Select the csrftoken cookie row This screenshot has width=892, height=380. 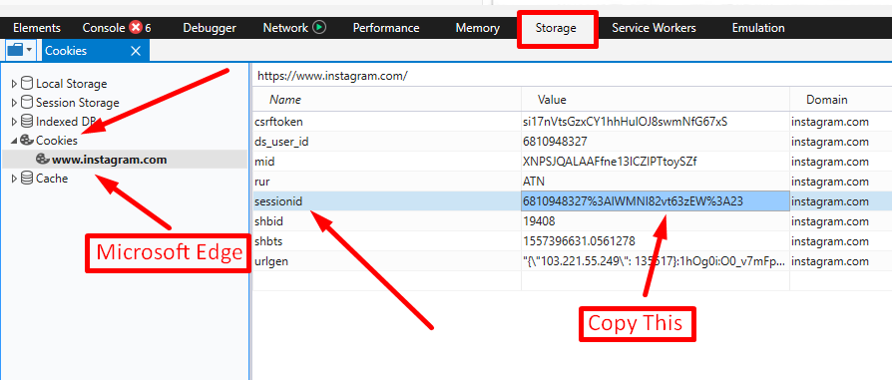coord(573,122)
